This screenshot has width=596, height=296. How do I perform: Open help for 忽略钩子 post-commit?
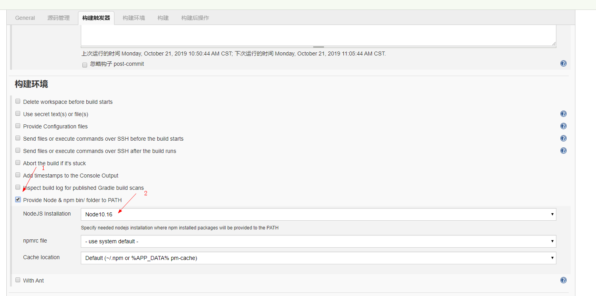pos(563,63)
